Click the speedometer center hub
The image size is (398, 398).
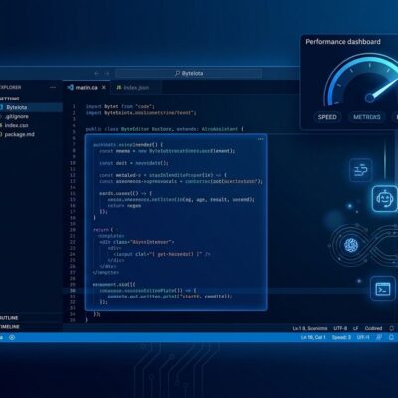pyautogui.click(x=369, y=98)
